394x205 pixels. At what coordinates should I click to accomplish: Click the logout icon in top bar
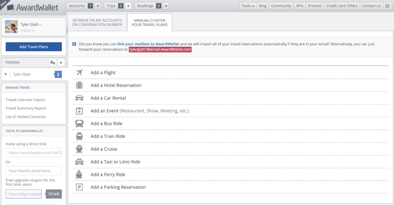[387, 6]
